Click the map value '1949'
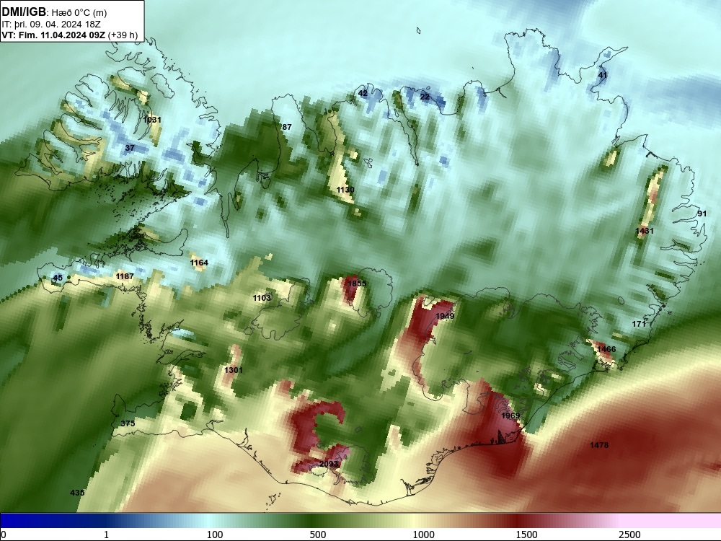Screen dimensions: 721x541 tap(445, 316)
